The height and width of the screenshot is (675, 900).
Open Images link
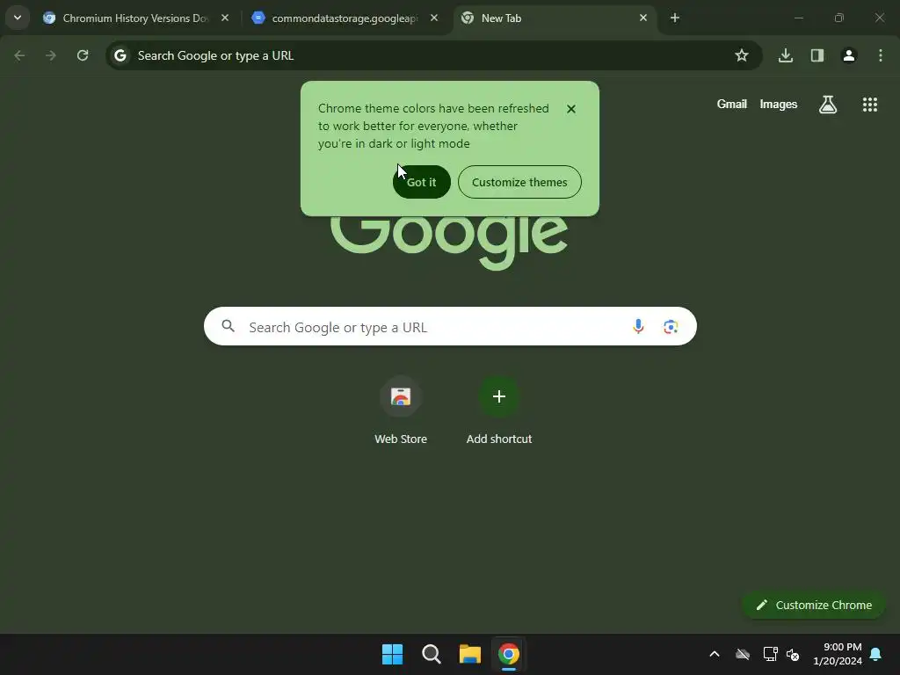tap(779, 105)
